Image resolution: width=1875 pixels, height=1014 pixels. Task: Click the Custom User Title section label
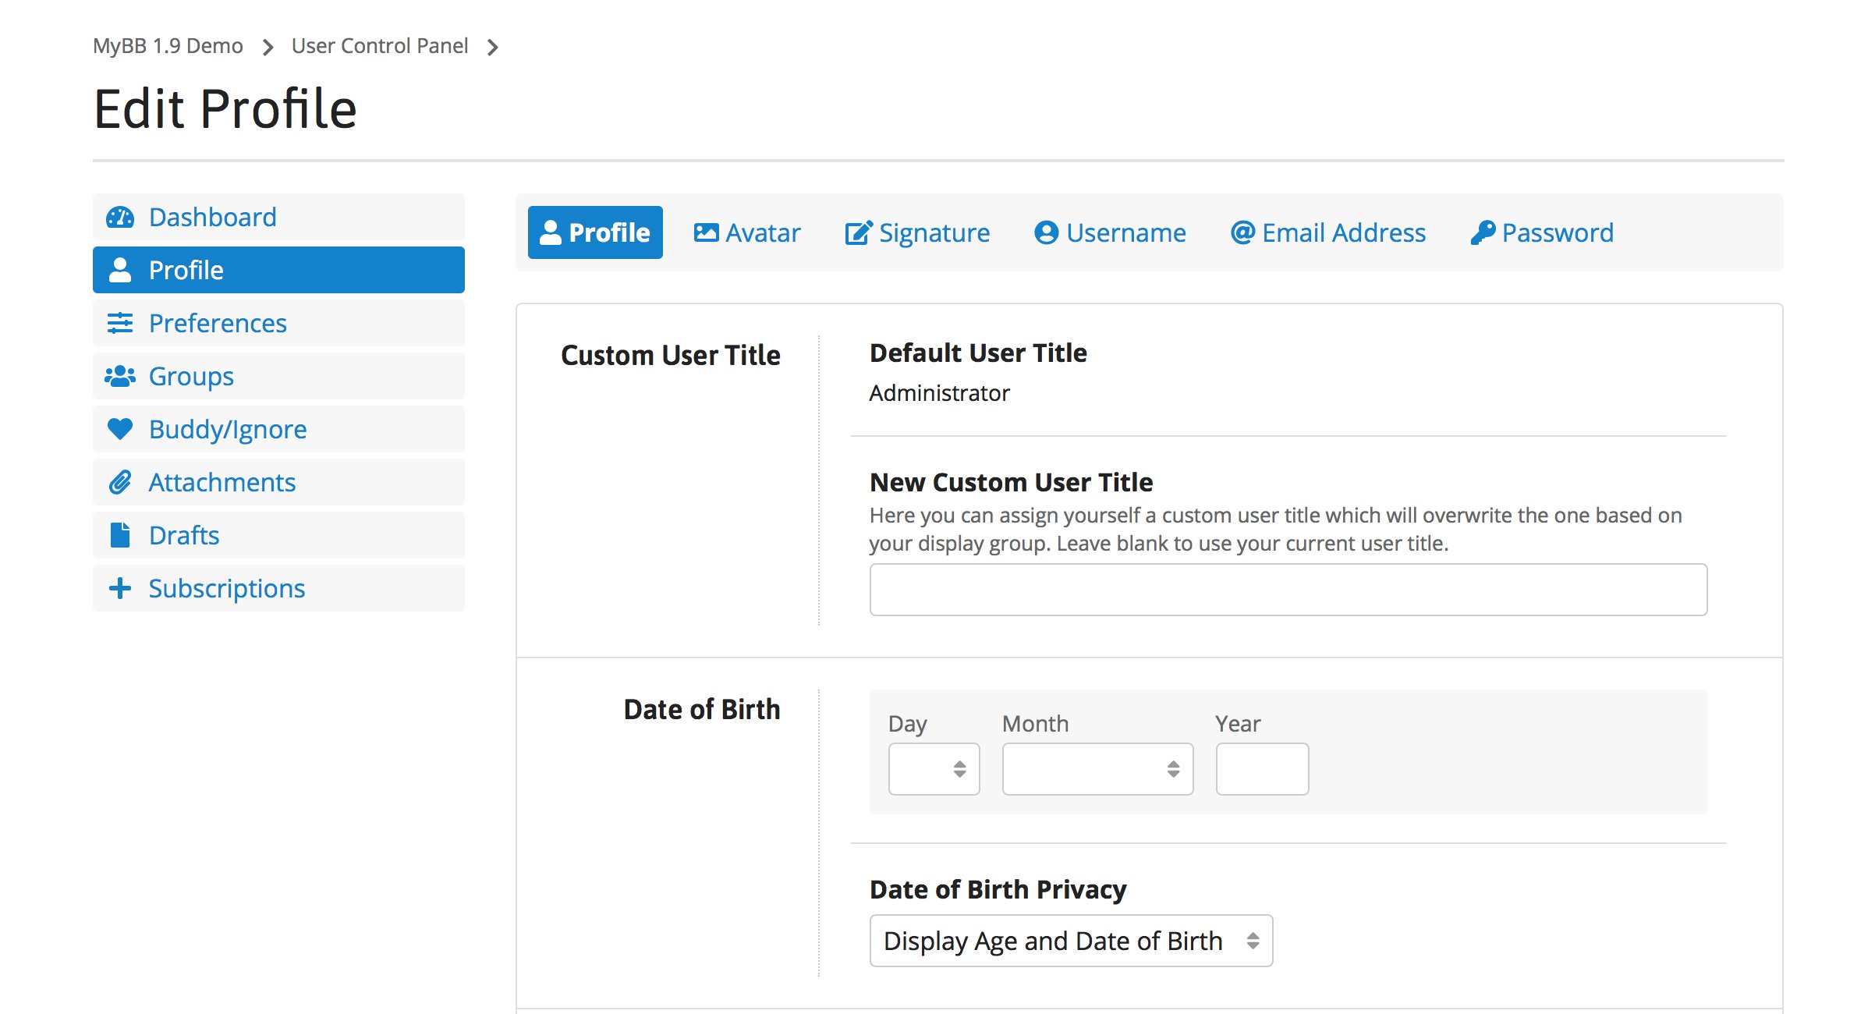click(x=671, y=355)
